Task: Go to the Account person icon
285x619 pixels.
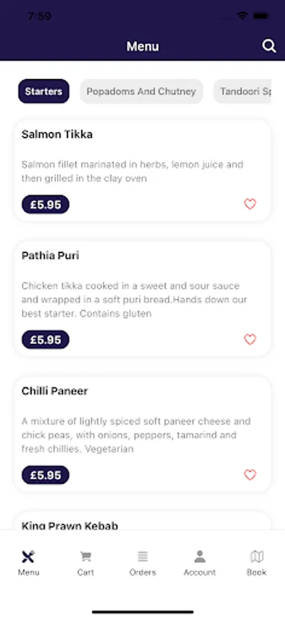Action: click(x=200, y=556)
